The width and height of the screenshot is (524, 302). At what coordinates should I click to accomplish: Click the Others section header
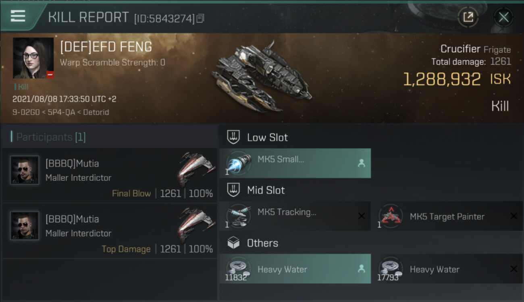point(262,243)
